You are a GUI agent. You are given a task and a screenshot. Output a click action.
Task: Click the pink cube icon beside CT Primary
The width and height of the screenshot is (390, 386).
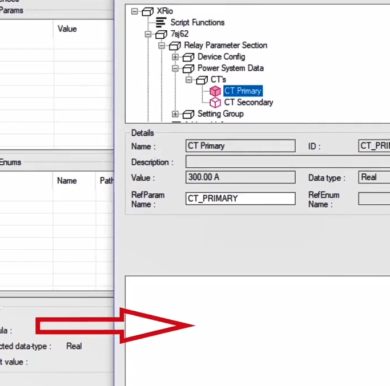point(215,91)
